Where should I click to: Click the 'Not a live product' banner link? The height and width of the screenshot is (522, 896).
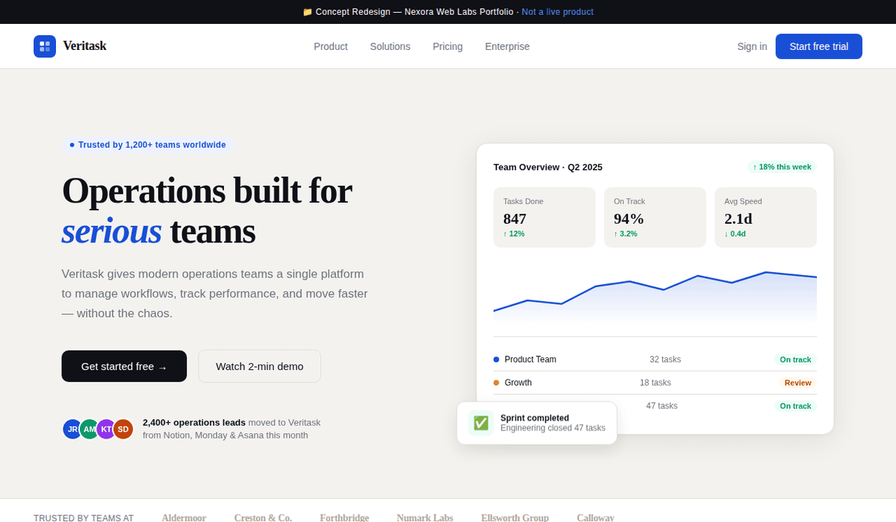[x=558, y=12]
